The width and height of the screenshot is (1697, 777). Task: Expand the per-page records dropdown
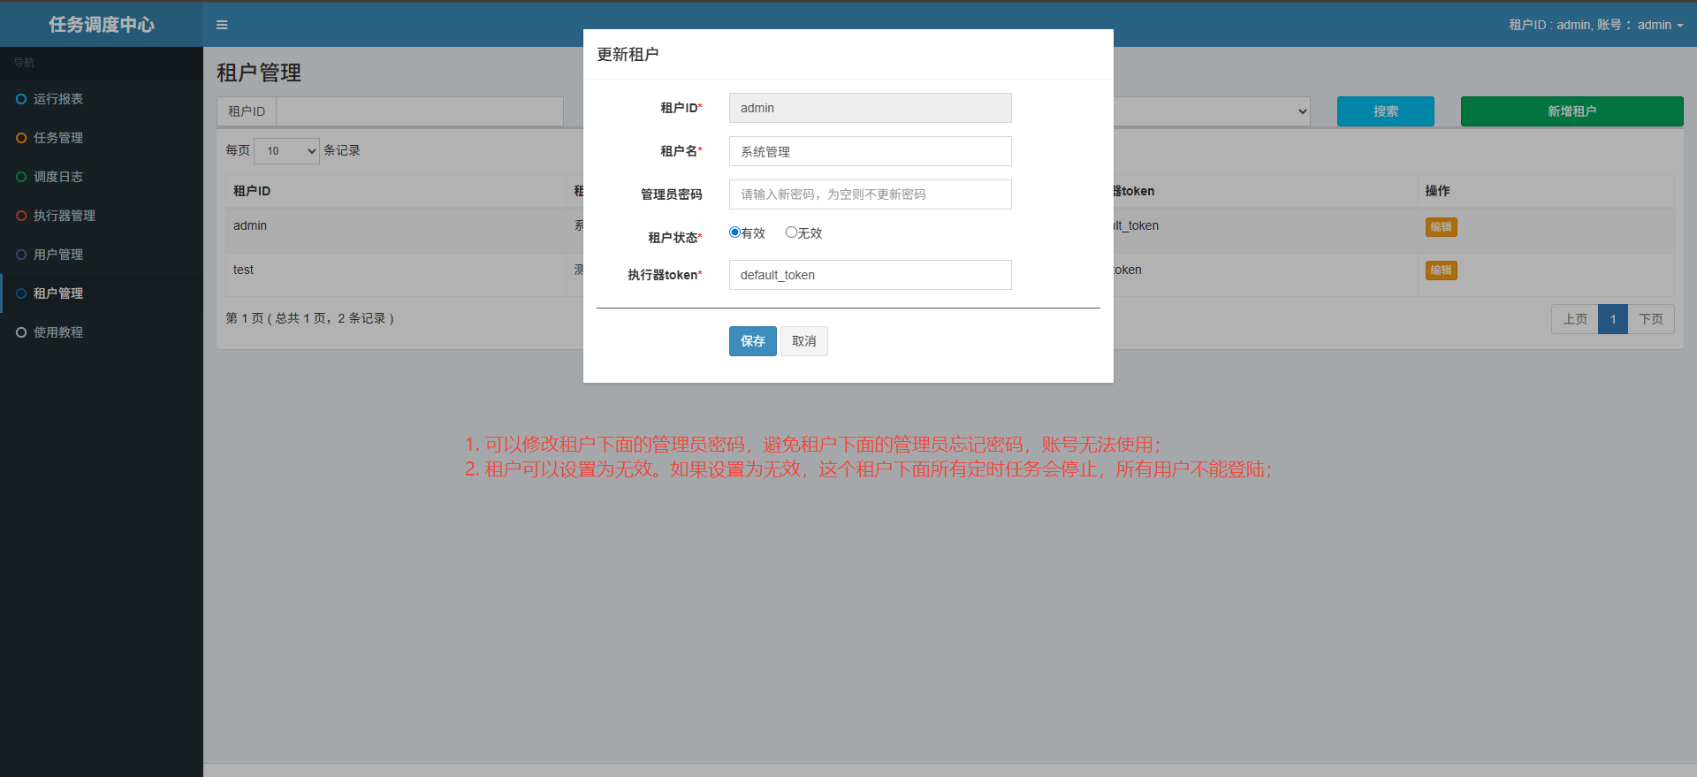coord(286,151)
